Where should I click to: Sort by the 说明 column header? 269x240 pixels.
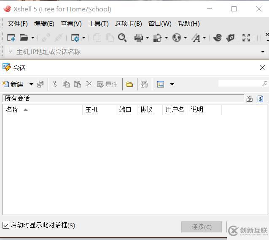pos(204,109)
